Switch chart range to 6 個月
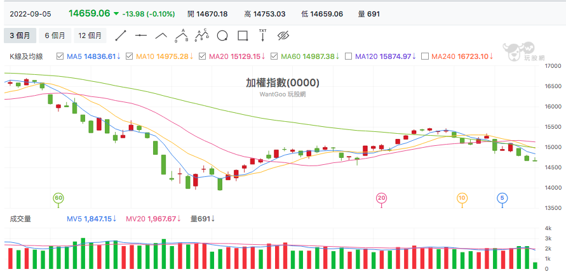The image size is (566, 274). point(55,36)
